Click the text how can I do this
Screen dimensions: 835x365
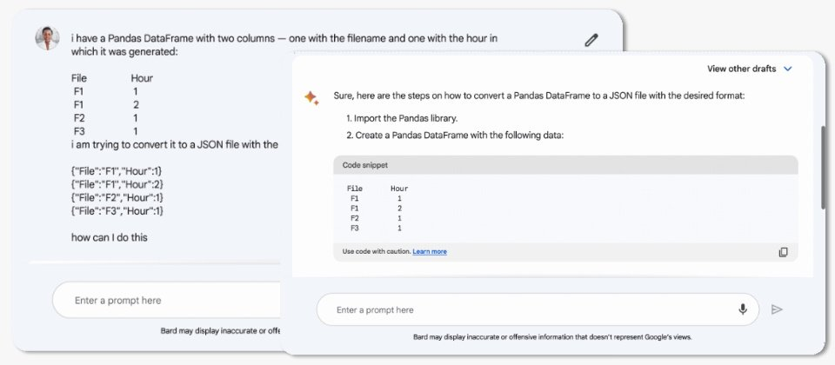[x=110, y=238]
